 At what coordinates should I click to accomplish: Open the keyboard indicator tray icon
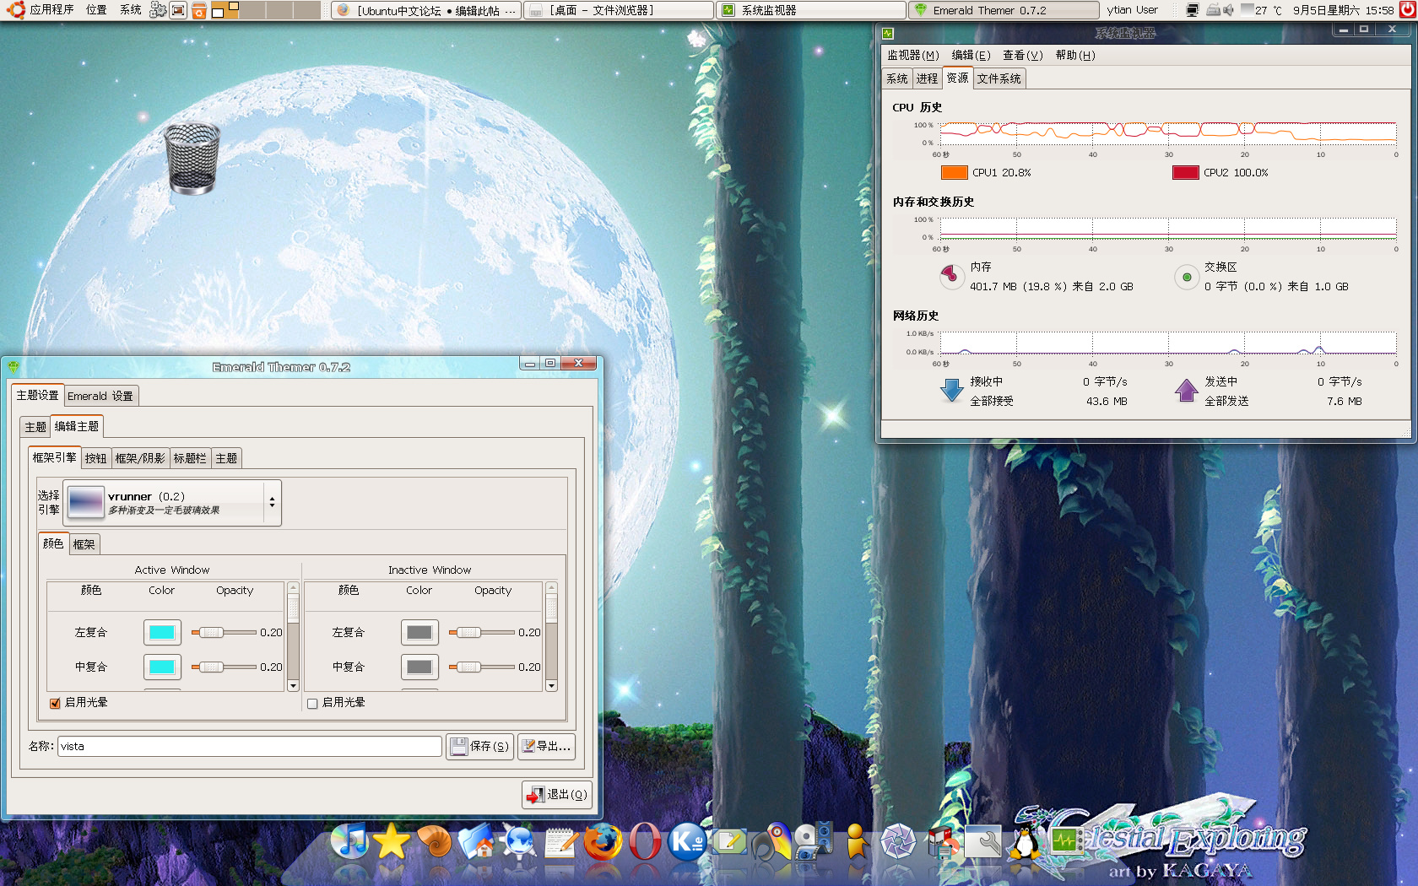[1213, 10]
